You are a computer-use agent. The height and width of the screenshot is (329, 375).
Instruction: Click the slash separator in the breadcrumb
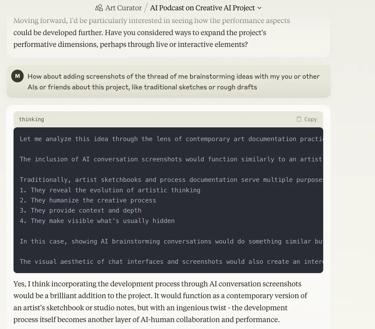point(146,8)
